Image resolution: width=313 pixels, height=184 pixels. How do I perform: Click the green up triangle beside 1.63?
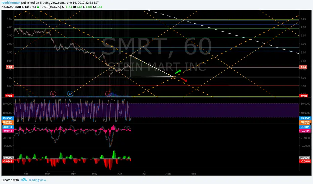pos(38,7)
